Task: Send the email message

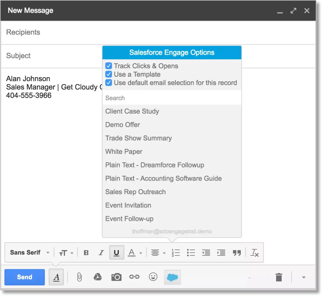Action: (x=25, y=277)
